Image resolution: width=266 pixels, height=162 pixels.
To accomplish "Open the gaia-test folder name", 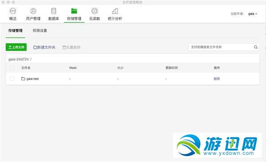I will 32,79.
